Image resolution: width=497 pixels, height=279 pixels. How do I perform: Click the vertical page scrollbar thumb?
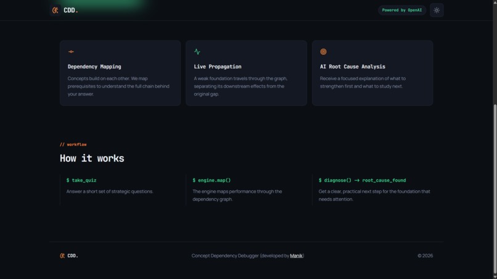(x=495, y=189)
